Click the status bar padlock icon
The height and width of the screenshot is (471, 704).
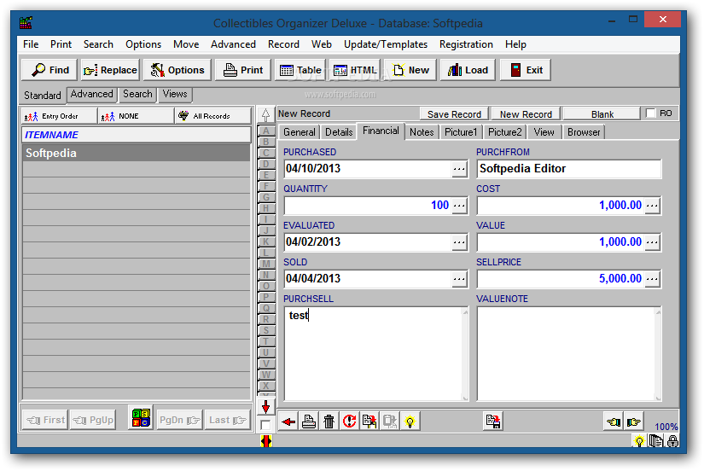672,441
